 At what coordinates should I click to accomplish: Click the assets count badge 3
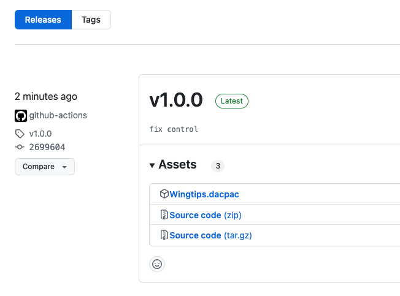pyautogui.click(x=218, y=166)
